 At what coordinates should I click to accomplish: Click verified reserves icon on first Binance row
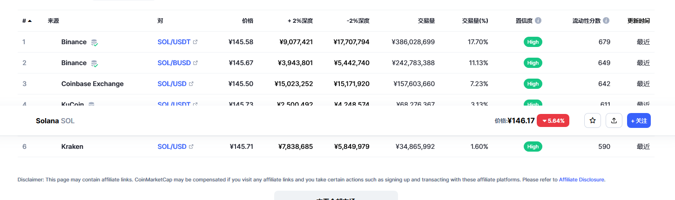[94, 42]
